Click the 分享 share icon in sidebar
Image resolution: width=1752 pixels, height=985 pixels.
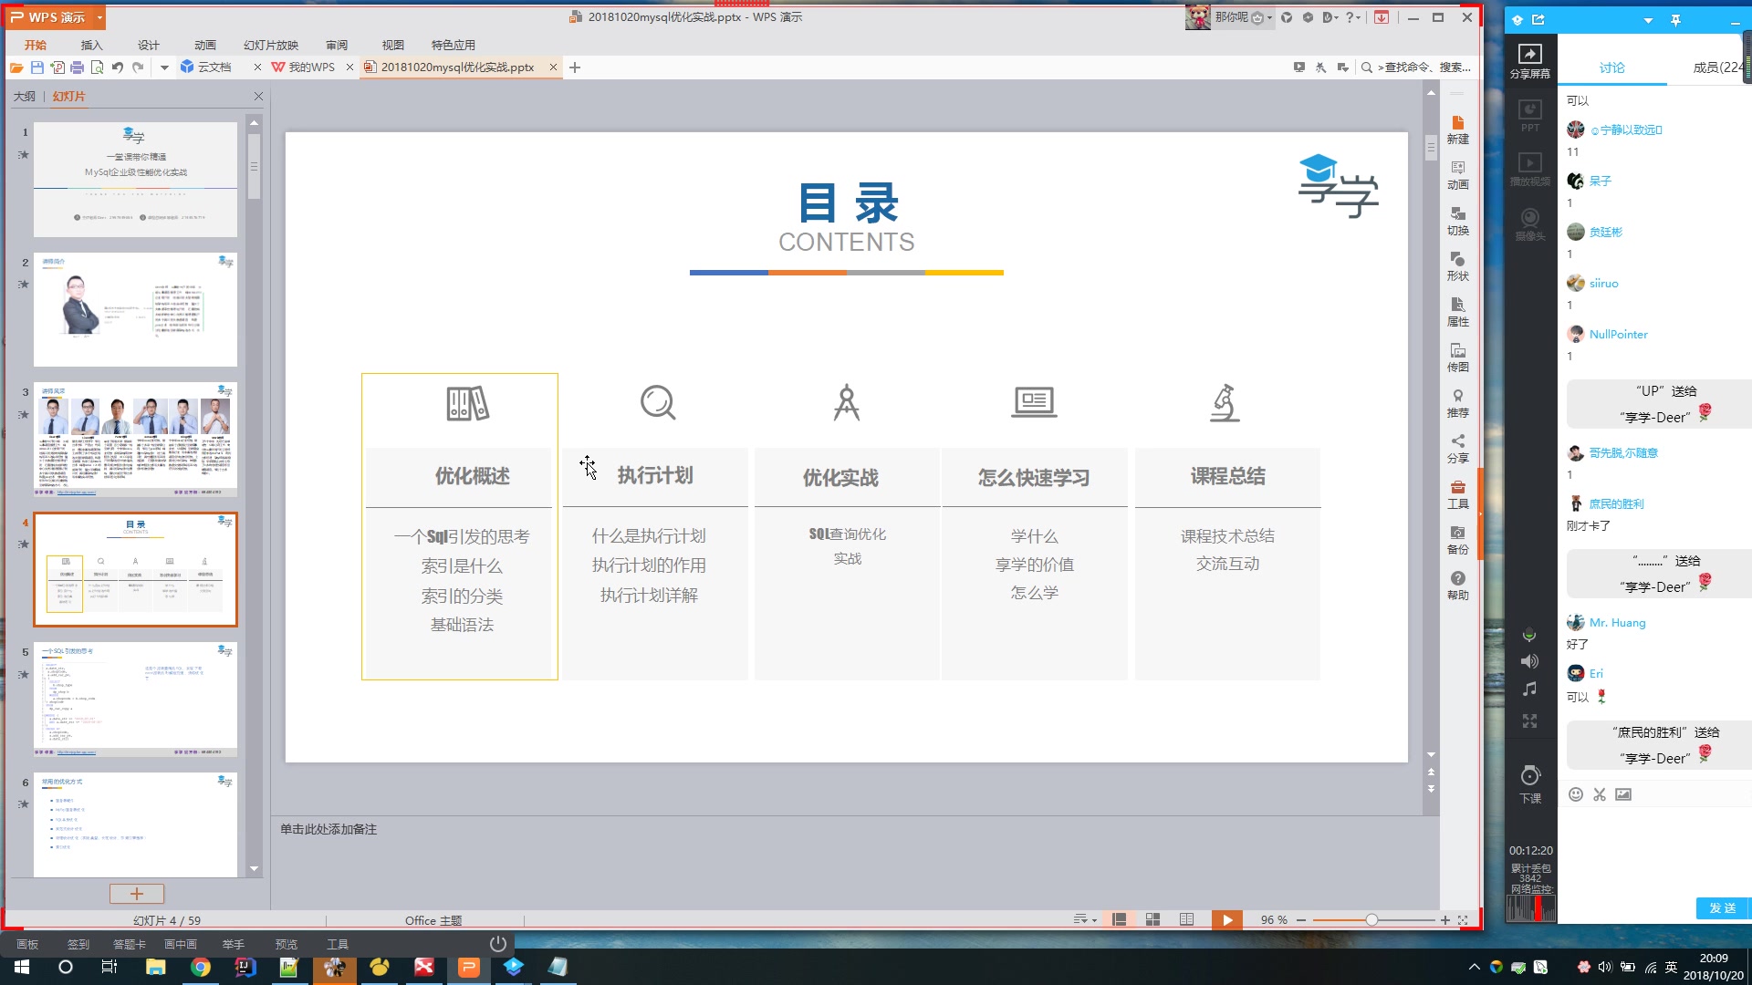click(1457, 449)
